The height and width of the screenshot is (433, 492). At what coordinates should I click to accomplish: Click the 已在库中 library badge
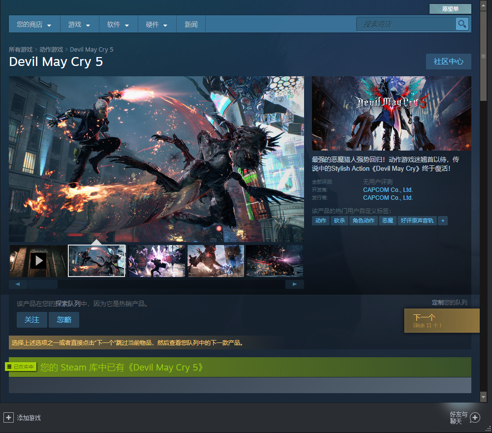click(x=21, y=367)
